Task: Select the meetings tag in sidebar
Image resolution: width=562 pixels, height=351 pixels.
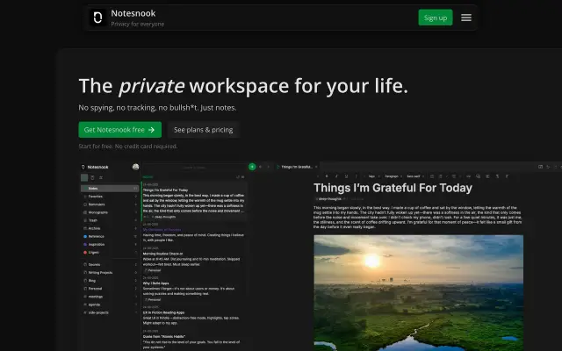Action: [110, 297]
